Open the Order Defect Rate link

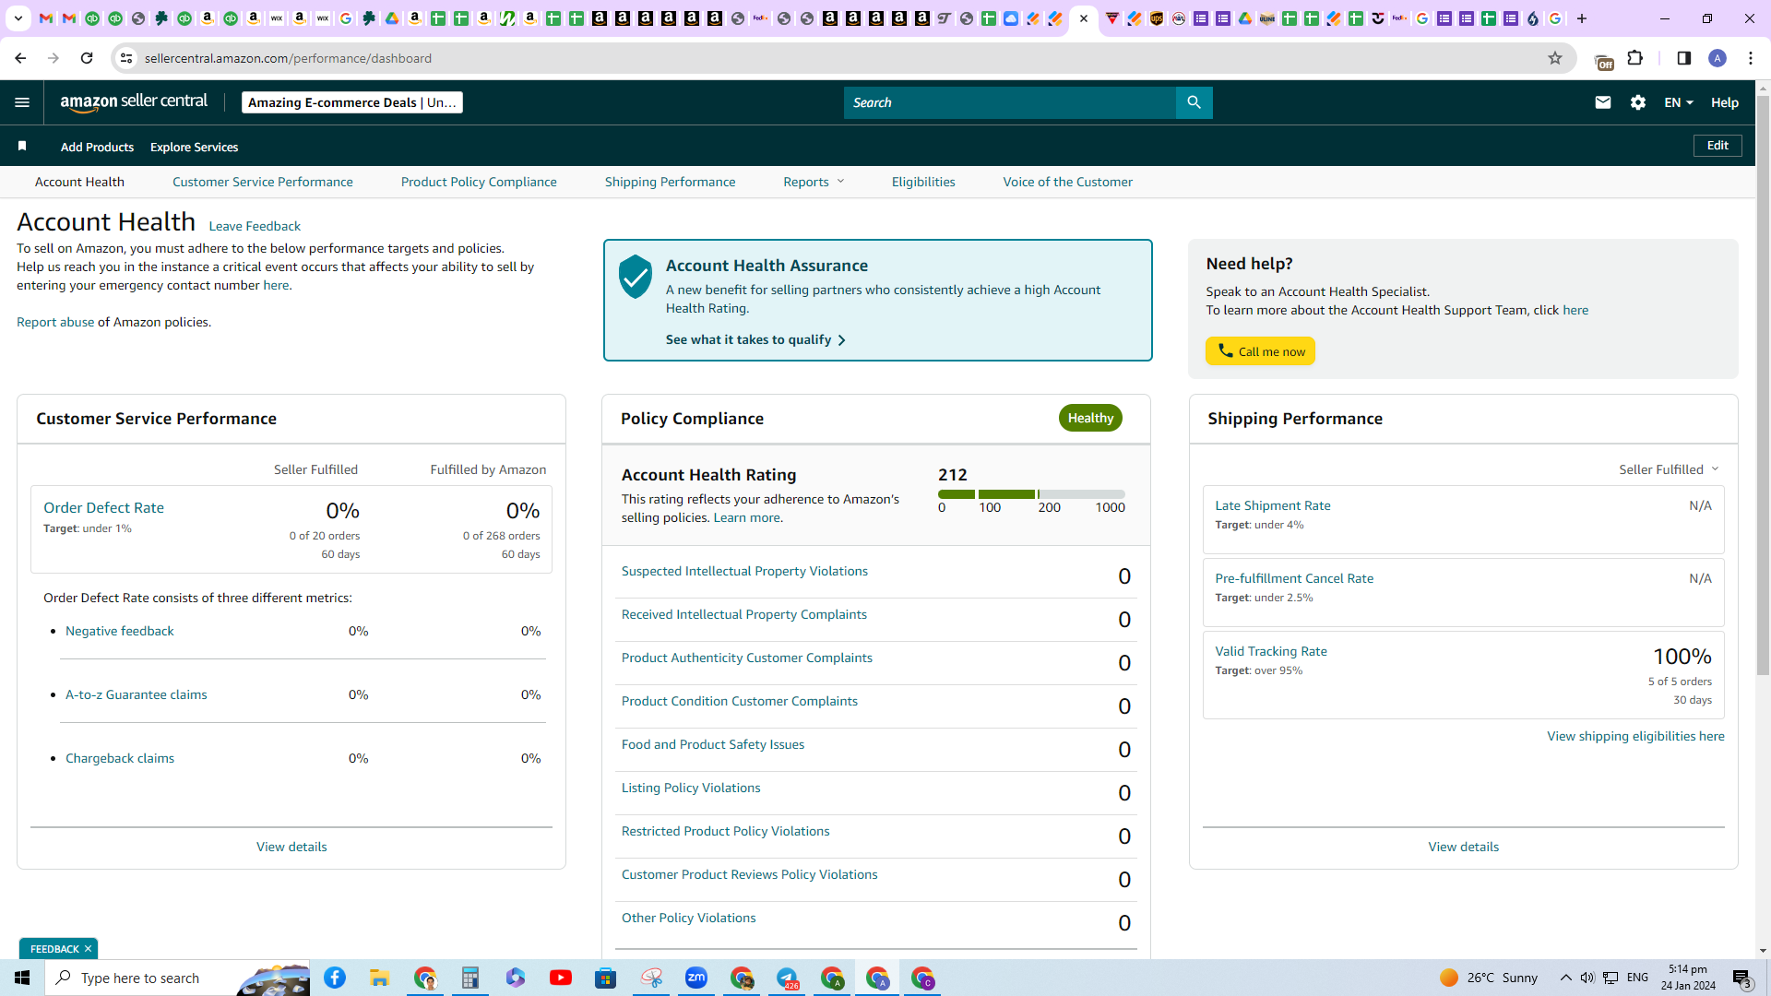[103, 507]
